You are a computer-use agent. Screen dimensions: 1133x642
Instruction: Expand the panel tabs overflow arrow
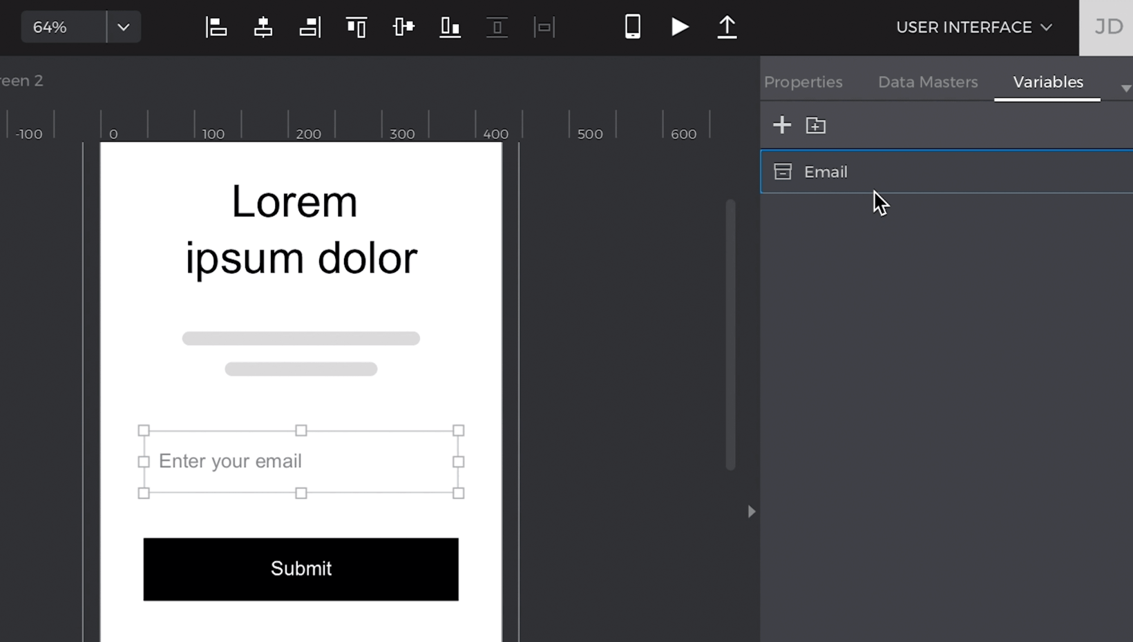pyautogui.click(x=1126, y=88)
